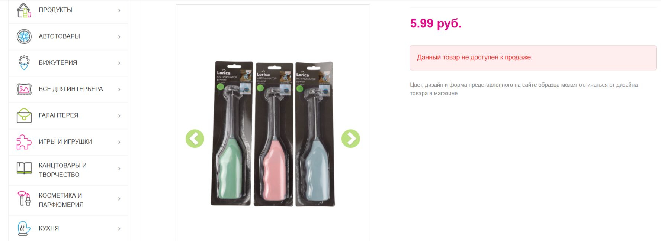The image size is (661, 241).
Task: Click the makeup brush and lipstick icon
Action: tap(24, 198)
